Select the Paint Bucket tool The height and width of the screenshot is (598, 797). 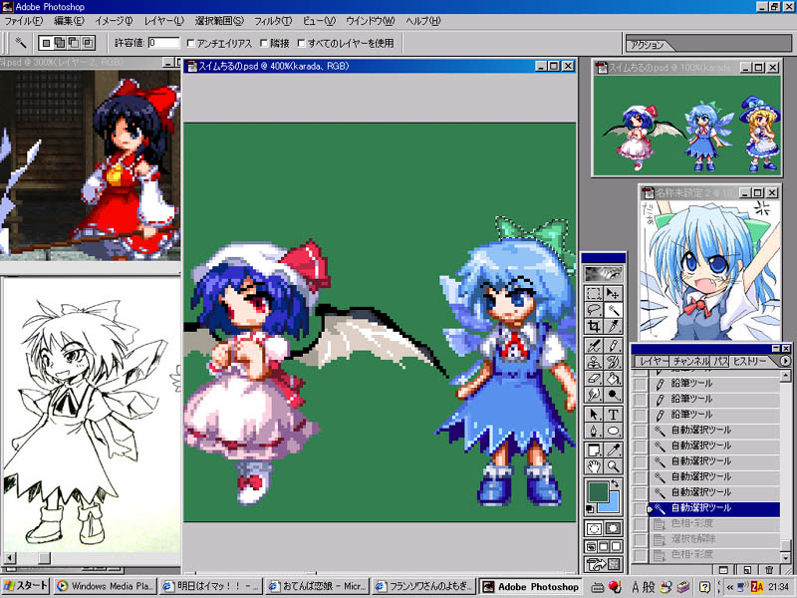pos(613,379)
